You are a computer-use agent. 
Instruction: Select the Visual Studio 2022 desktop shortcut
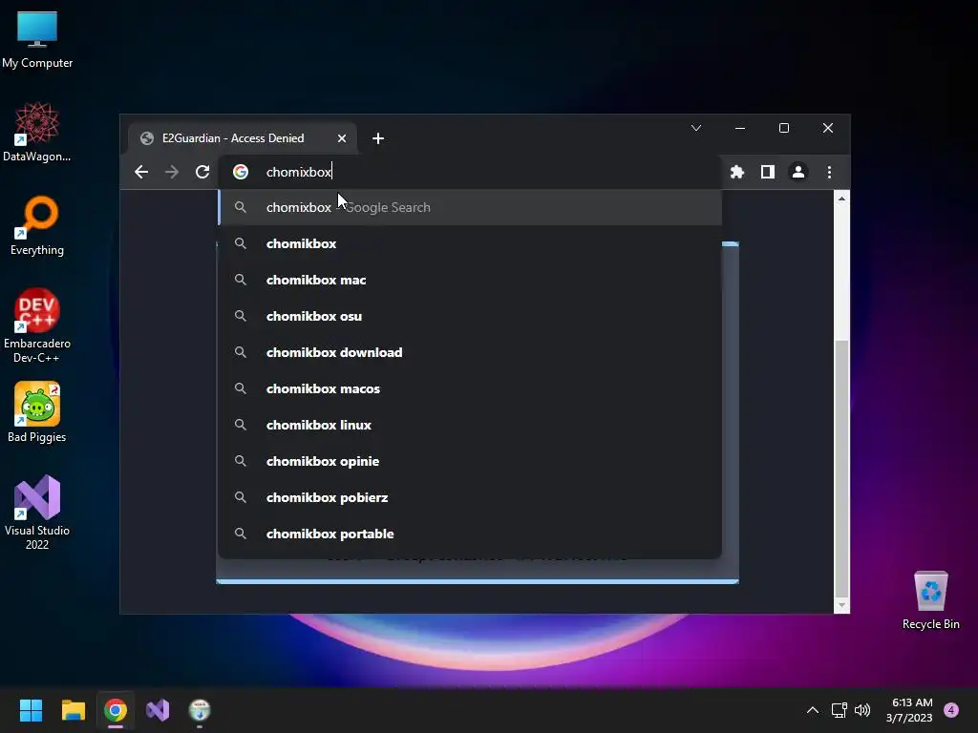37,513
